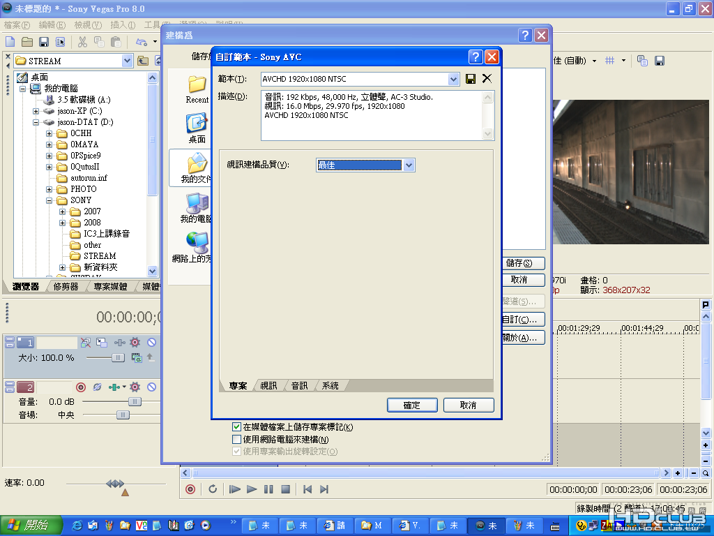Click 自訂(C)... button in render dialog
Image resolution: width=714 pixels, height=536 pixels.
click(523, 320)
